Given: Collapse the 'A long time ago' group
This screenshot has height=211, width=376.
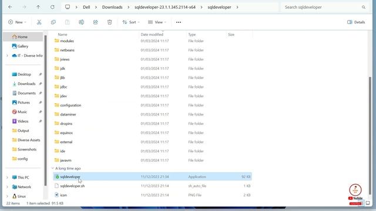Looking at the screenshot, I should click(x=52, y=168).
